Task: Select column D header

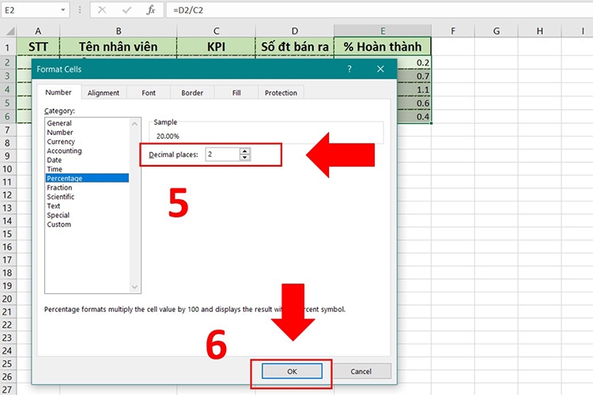Action: tap(295, 31)
